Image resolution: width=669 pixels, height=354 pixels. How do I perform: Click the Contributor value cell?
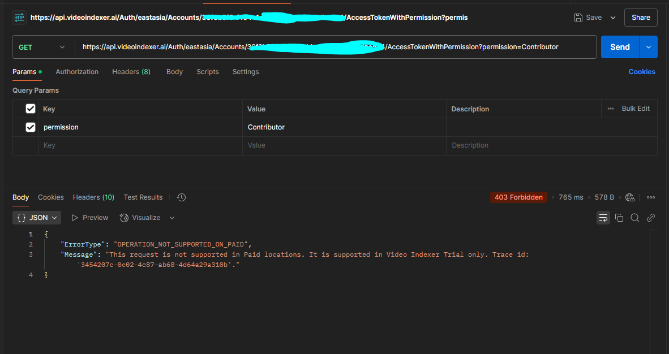[x=344, y=127]
